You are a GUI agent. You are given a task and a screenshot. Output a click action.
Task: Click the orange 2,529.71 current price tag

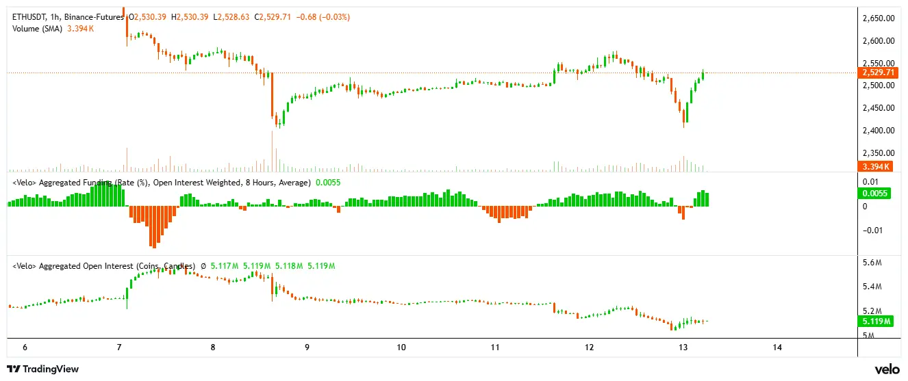pyautogui.click(x=879, y=73)
